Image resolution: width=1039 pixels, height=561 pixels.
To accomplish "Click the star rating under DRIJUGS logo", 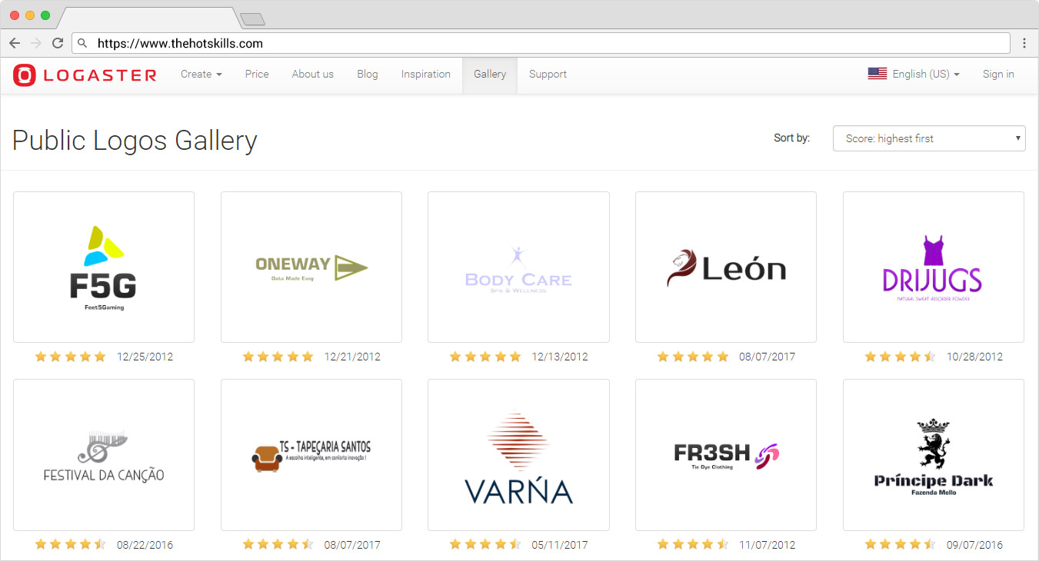I will pyautogui.click(x=900, y=357).
